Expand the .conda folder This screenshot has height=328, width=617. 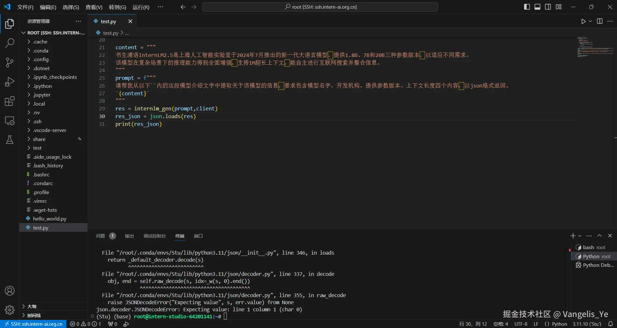[40, 51]
